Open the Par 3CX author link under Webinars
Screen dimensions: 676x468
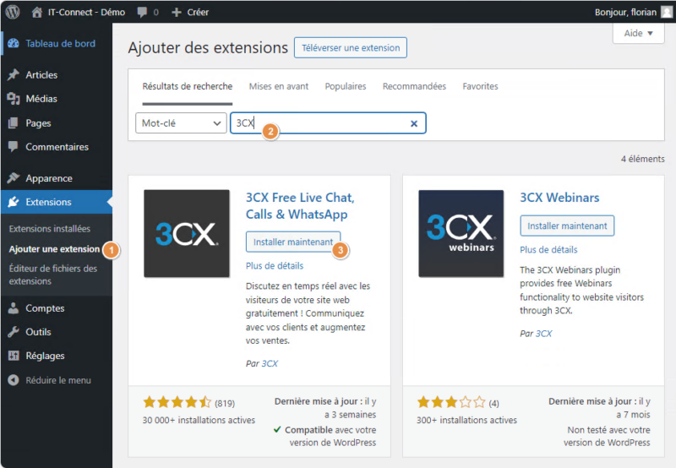[543, 333]
